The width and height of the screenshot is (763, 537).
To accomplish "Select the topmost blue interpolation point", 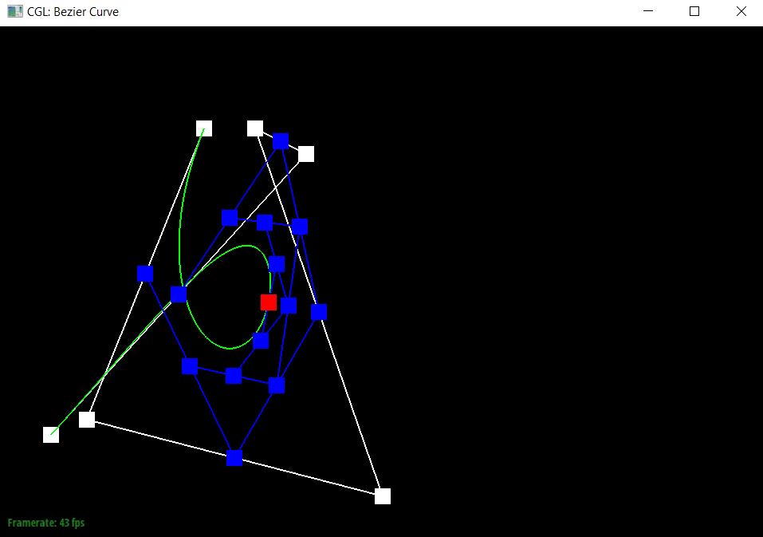I will pyautogui.click(x=281, y=141).
